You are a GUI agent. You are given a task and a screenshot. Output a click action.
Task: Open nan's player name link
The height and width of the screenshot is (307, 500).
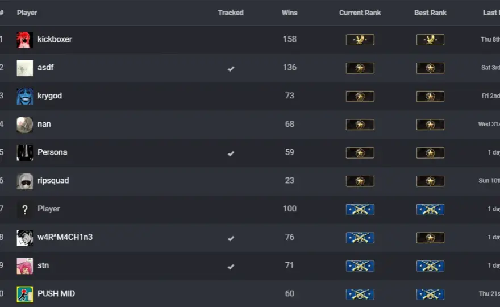pos(44,124)
